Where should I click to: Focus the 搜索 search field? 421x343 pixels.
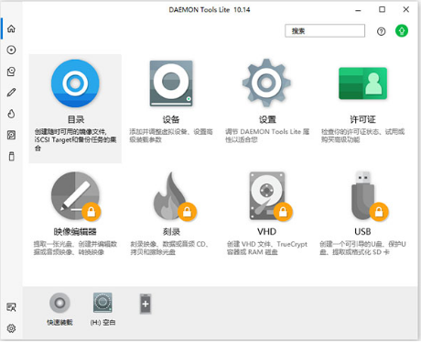(325, 31)
